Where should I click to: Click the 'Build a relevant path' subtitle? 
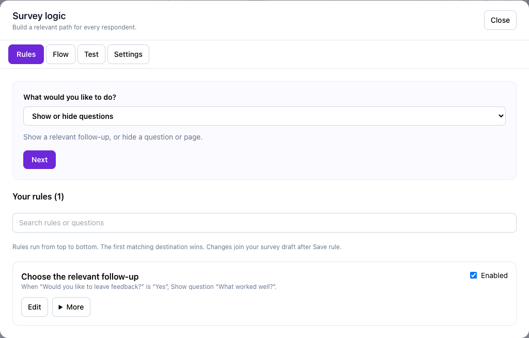coord(74,27)
